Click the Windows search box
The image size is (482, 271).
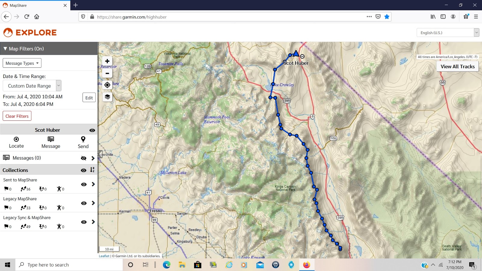pos(69,265)
